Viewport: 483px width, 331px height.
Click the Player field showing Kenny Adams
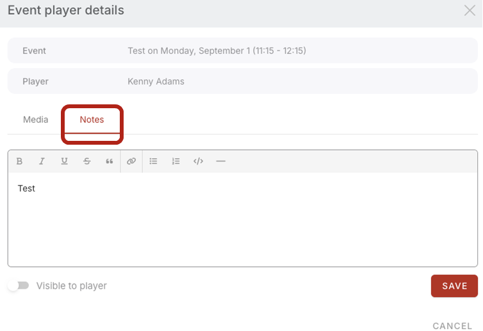tap(156, 81)
